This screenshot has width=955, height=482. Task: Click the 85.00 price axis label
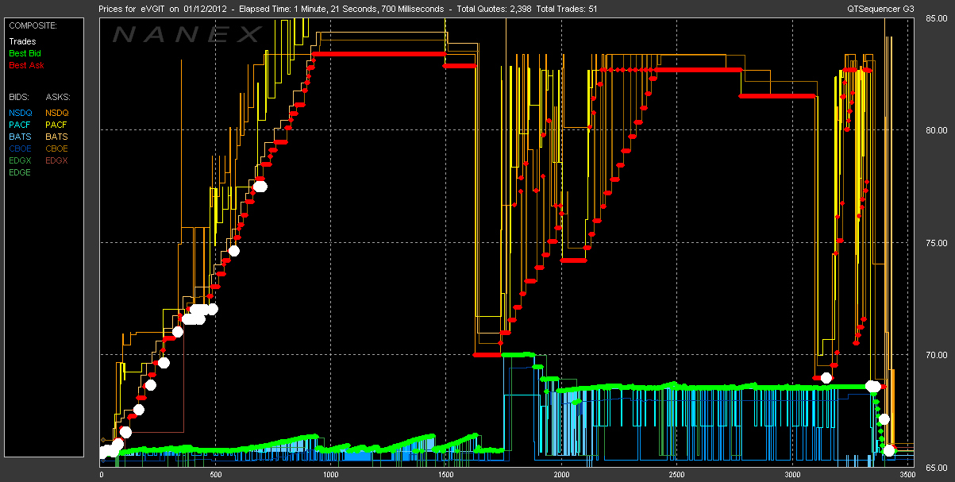936,18
